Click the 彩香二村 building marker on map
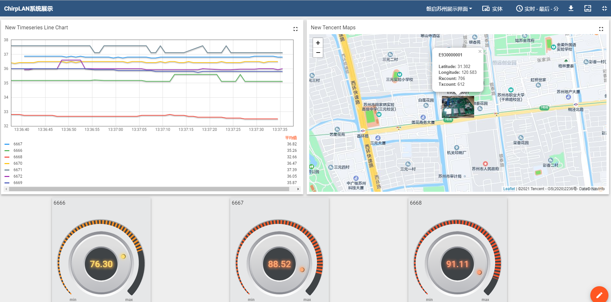611x302 pixels. pos(551,160)
